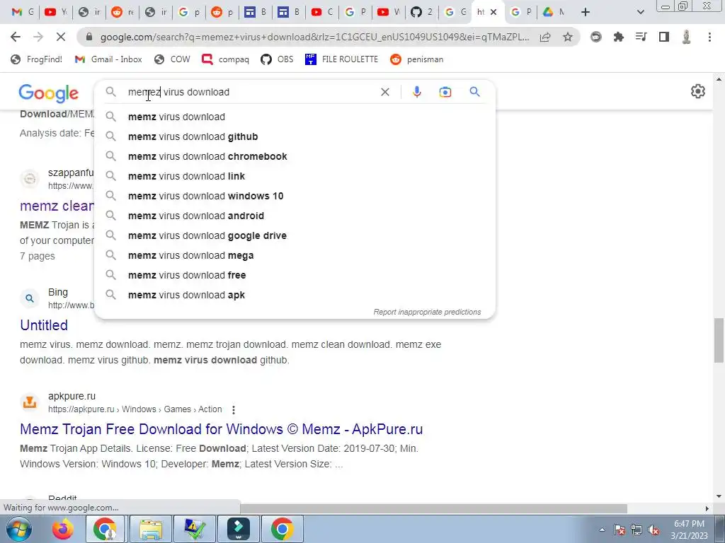Stop loading the page
This screenshot has height=543, width=725.
pos(61,37)
